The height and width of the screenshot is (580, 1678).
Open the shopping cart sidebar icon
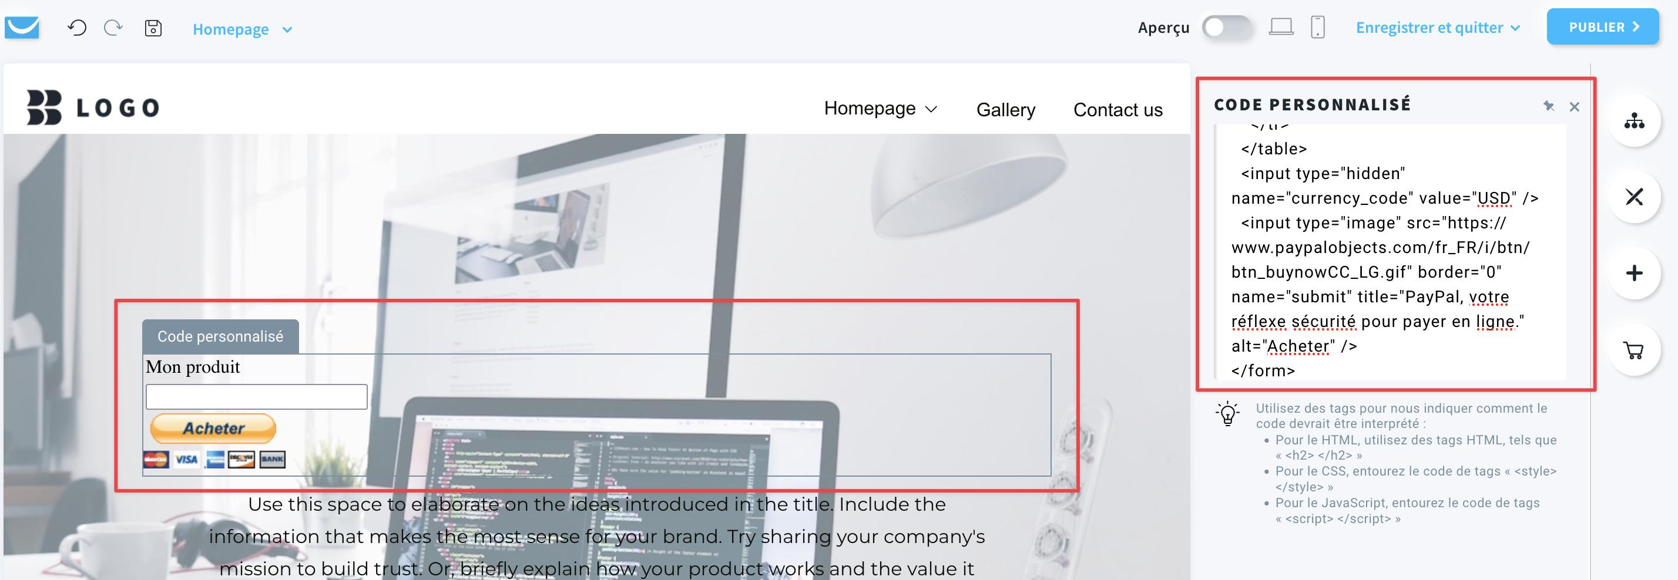tap(1634, 349)
